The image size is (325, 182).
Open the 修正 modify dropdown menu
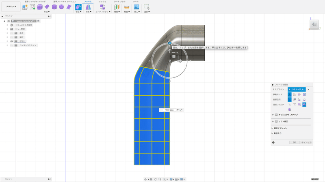coord(78,12)
